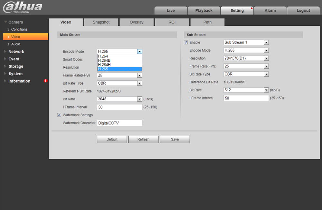Click the red Information notification badge
The height and width of the screenshot is (210, 322).
click(45, 81)
